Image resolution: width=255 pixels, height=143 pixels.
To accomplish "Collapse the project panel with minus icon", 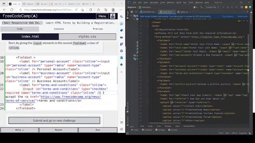I will tap(136, 12).
